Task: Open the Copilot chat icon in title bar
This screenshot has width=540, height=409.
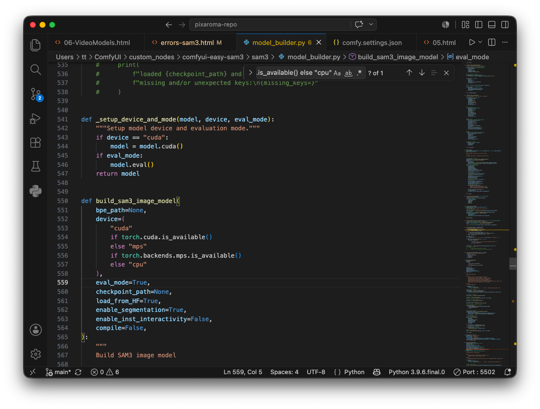Action: (x=359, y=24)
